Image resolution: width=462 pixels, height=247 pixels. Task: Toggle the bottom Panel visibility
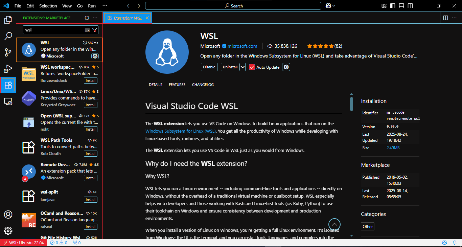401,6
